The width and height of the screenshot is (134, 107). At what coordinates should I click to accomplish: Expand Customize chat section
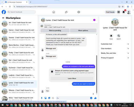coord(115,44)
